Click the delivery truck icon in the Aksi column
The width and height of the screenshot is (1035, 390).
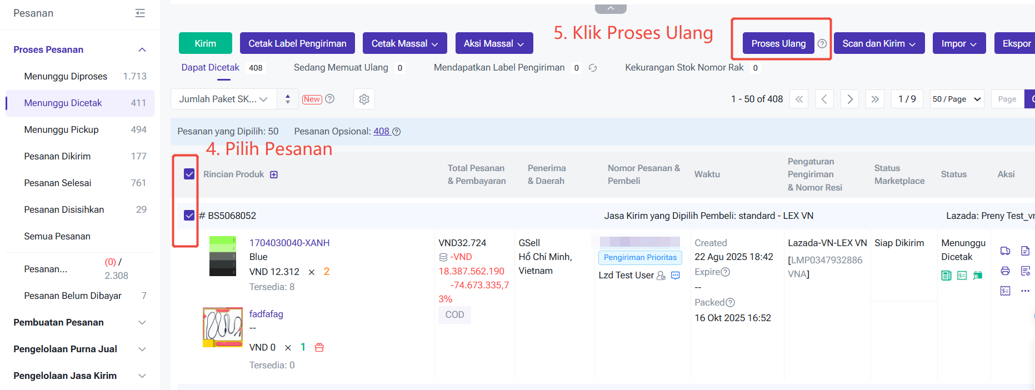(1005, 251)
